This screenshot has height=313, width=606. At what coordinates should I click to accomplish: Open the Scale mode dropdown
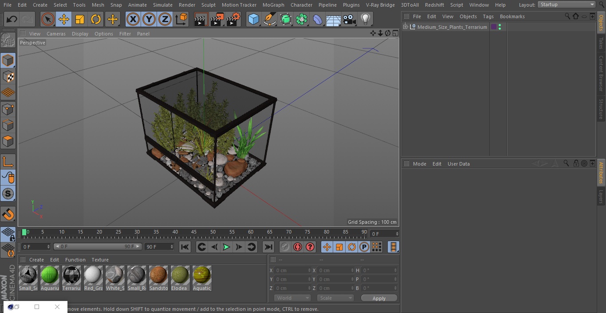pyautogui.click(x=335, y=298)
